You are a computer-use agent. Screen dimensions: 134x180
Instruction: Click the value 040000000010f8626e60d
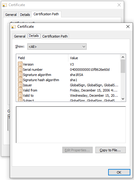pos(90,70)
